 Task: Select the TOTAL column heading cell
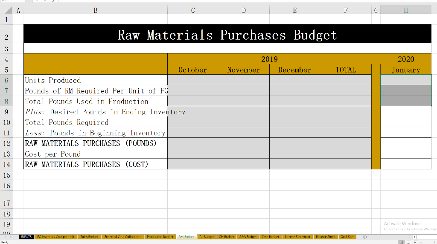click(x=346, y=70)
